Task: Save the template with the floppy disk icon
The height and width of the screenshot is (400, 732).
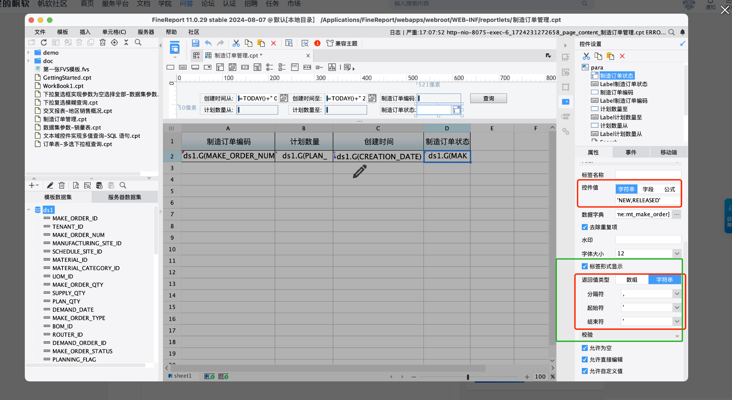Action: (196, 43)
